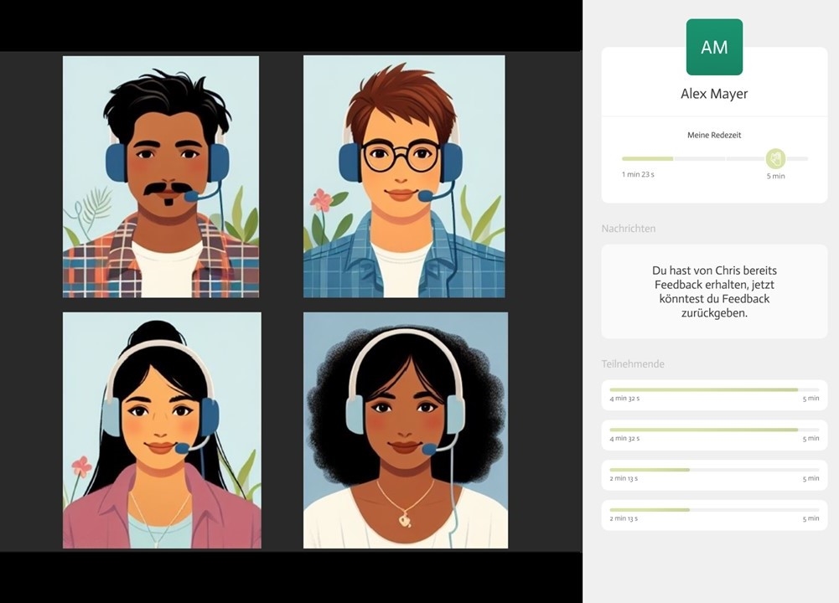Select the Nachrichten section heading
The image size is (839, 603).
629,229
